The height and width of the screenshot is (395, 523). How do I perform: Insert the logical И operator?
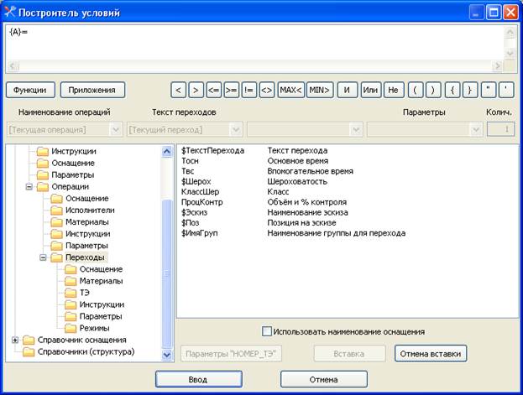point(348,90)
